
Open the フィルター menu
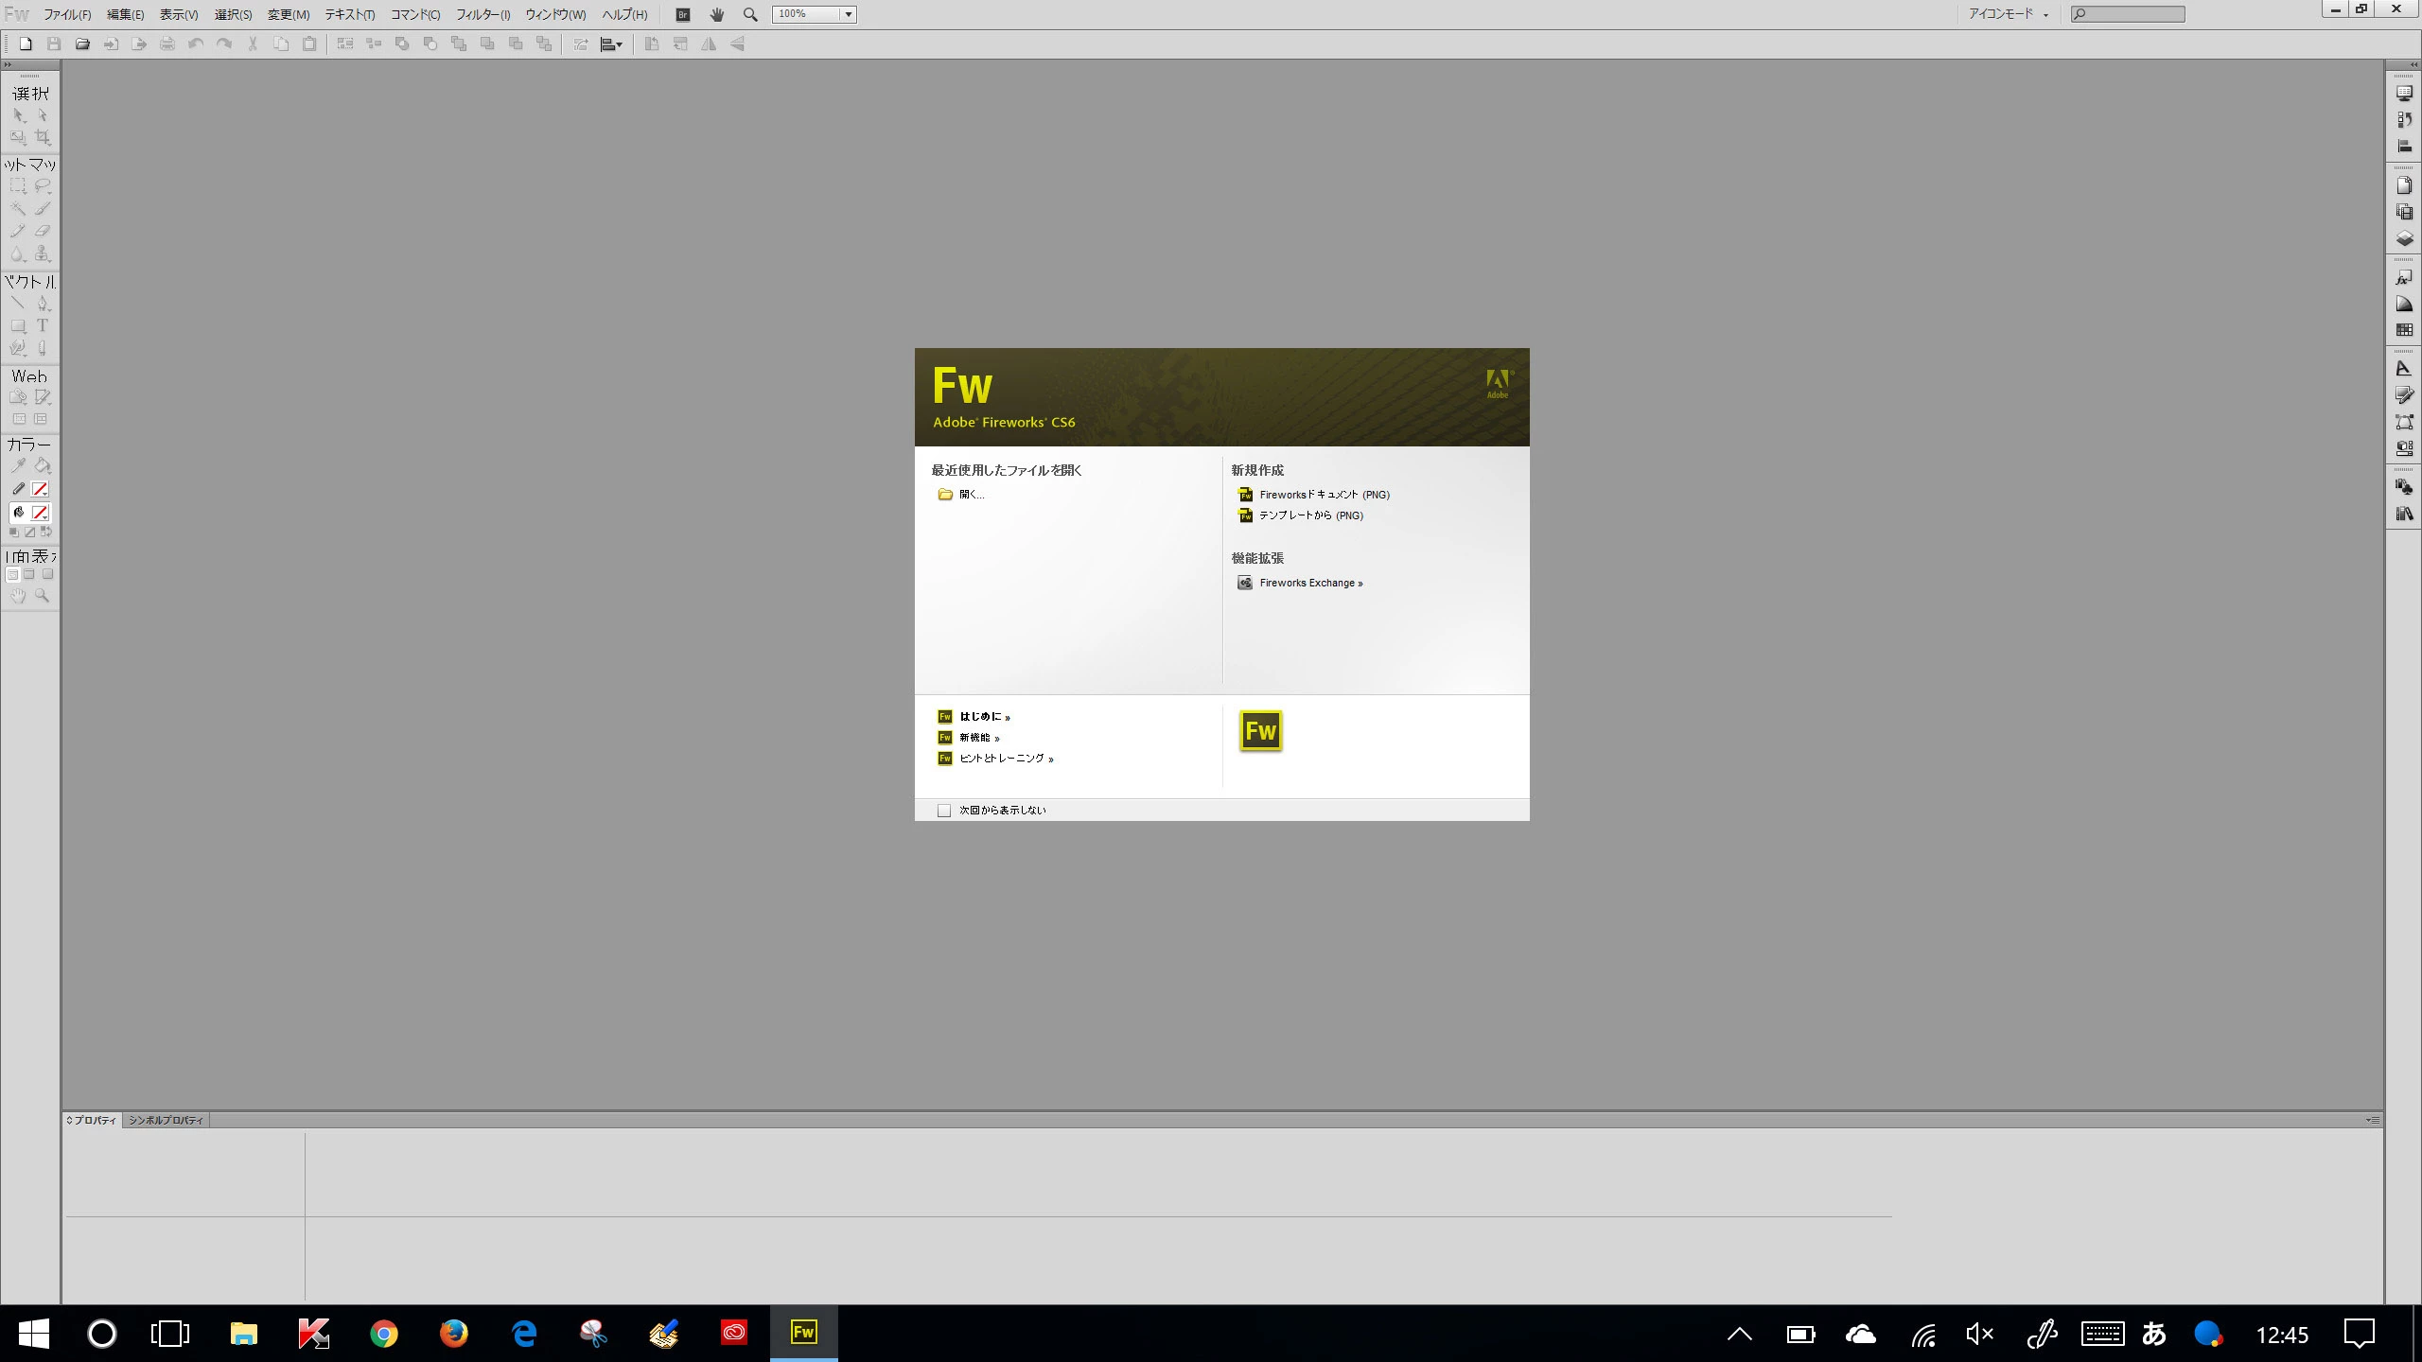tap(483, 14)
